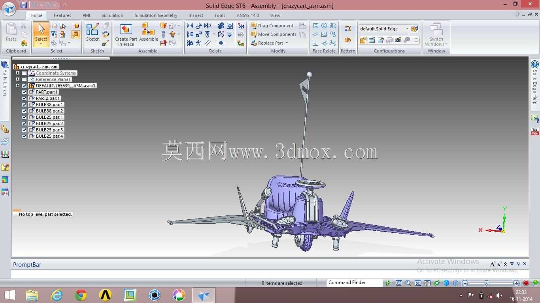Expand the Coordinate Systems tree node
Screen dimensions: 540x303
[17, 73]
